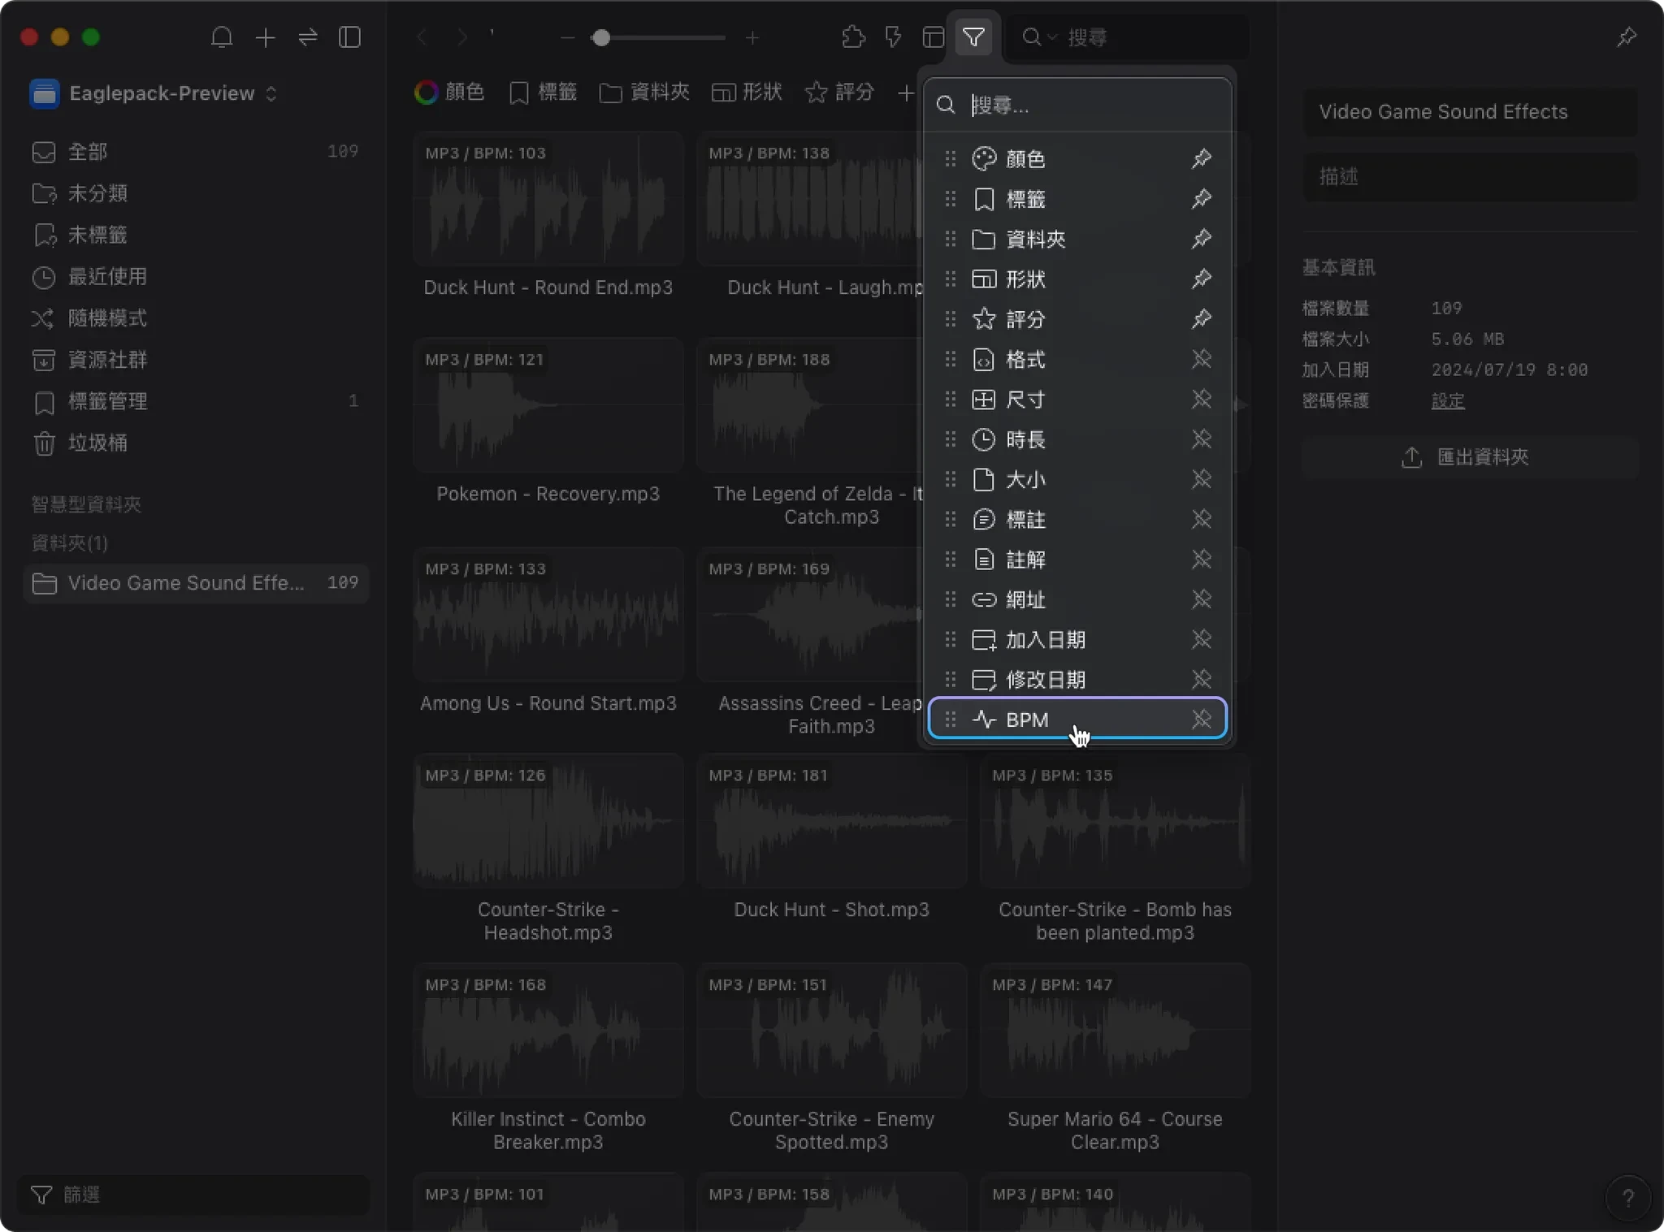This screenshot has width=1664, height=1232.
Task: Toggle the sidebar panel icon
Action: coord(350,37)
